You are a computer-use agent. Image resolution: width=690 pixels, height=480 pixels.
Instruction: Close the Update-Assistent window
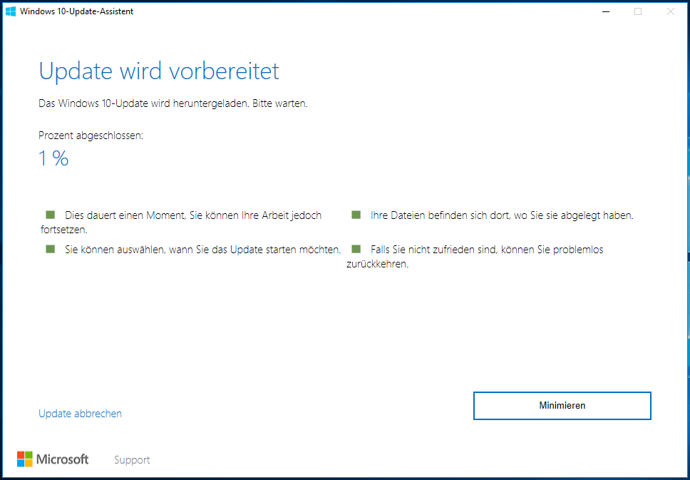(670, 11)
